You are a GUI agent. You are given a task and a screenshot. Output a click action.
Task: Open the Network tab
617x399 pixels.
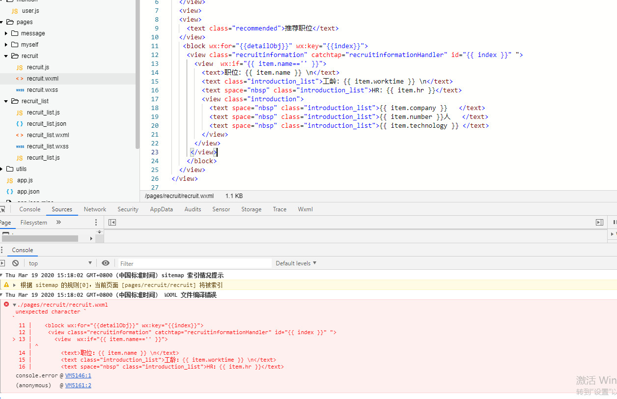click(95, 209)
